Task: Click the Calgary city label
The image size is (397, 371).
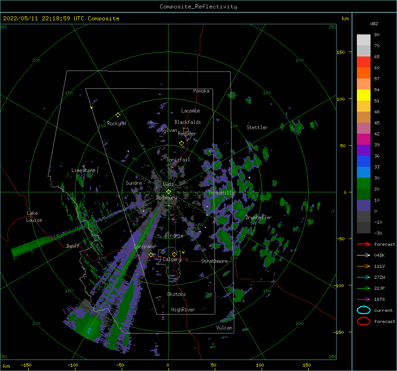Action: click(172, 259)
